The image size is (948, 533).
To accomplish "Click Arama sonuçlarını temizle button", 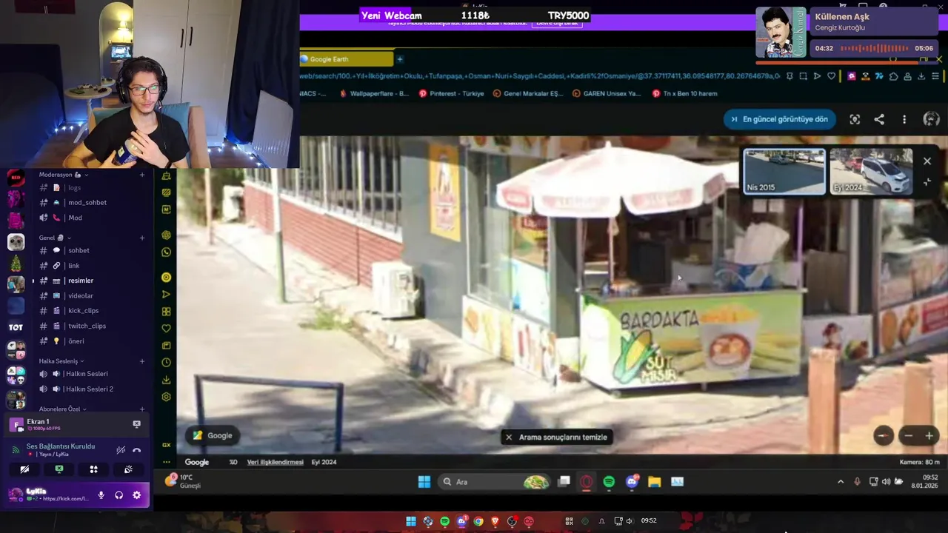I will pyautogui.click(x=557, y=437).
